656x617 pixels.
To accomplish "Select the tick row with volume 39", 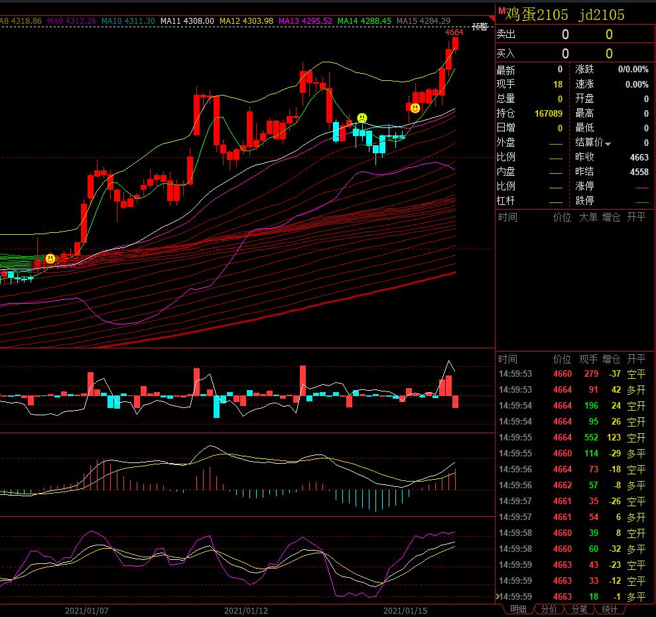I will coord(574,533).
